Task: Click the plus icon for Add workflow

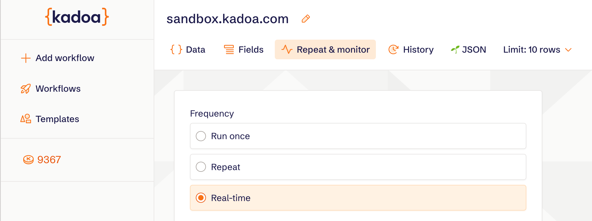Action: coord(26,58)
